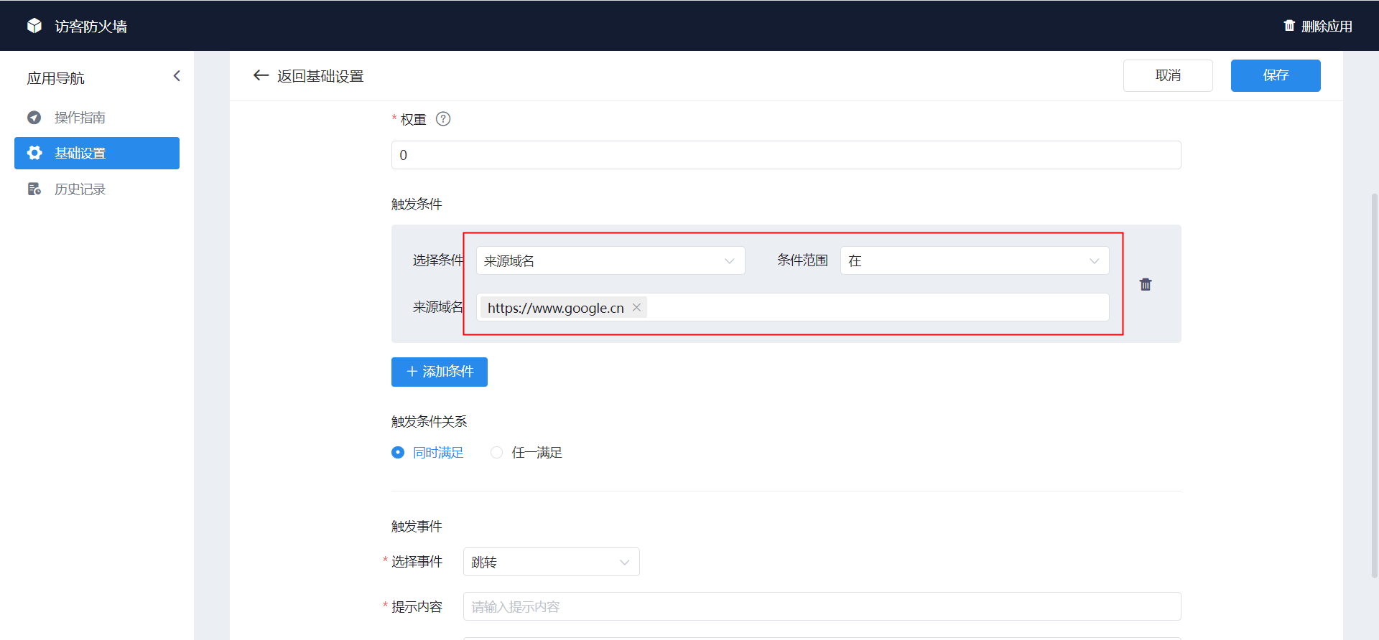Click the 触发条件 heading
1379x640 pixels.
[417, 204]
